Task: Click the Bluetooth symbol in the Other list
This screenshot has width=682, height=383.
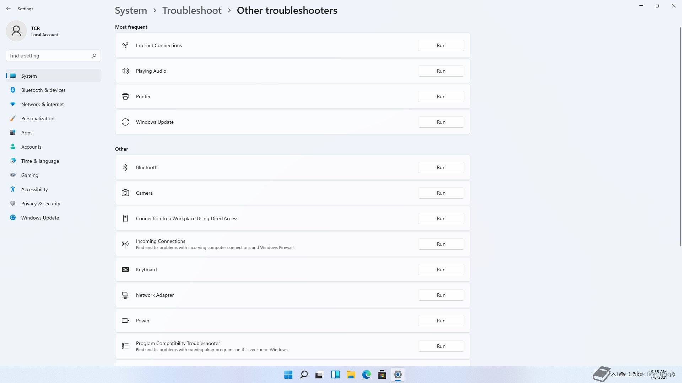Action: [x=125, y=167]
